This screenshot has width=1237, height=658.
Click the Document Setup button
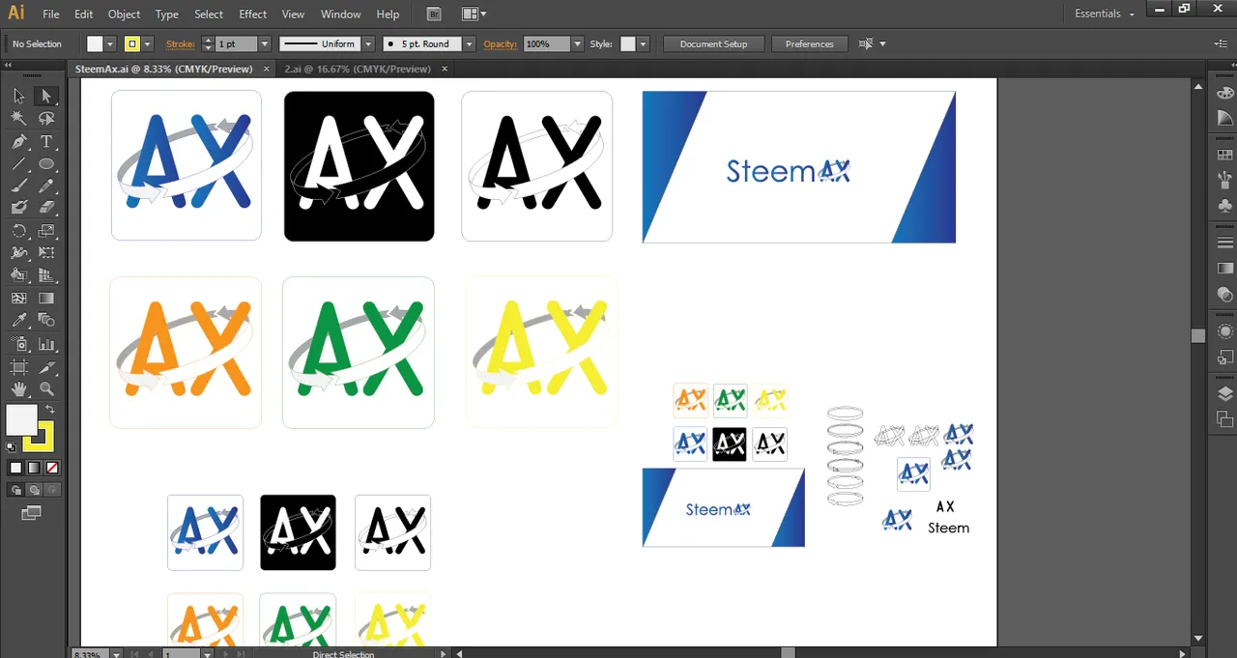(714, 43)
